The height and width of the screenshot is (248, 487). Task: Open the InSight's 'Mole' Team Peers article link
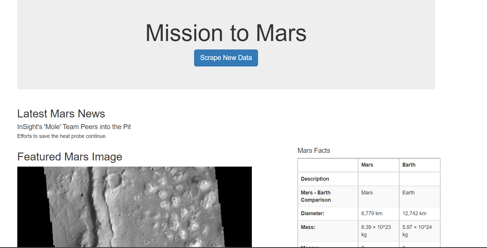click(x=74, y=127)
